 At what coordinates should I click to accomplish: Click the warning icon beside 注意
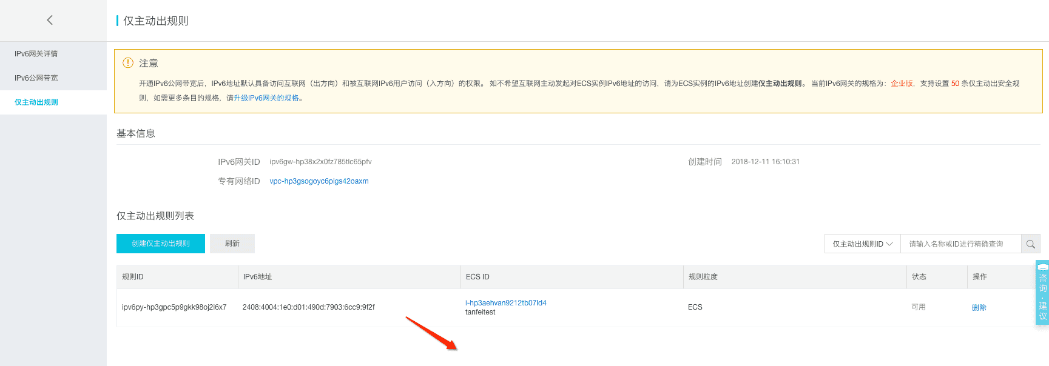(x=128, y=62)
